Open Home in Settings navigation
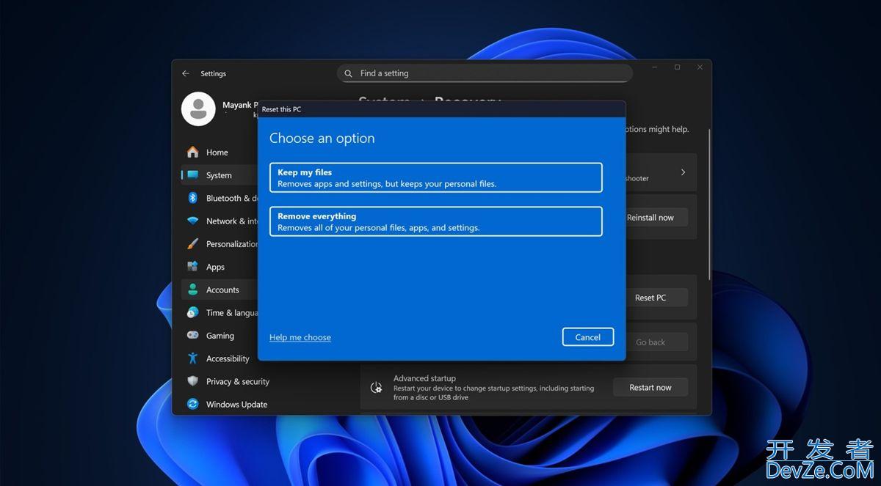 [218, 152]
